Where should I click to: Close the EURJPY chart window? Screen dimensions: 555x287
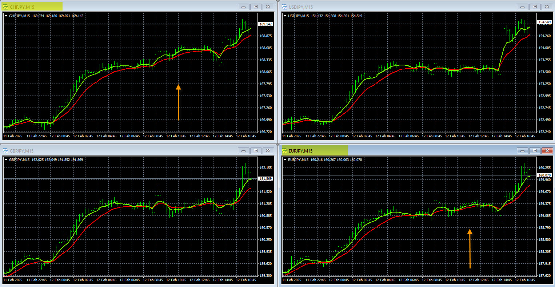pyautogui.click(x=547, y=151)
